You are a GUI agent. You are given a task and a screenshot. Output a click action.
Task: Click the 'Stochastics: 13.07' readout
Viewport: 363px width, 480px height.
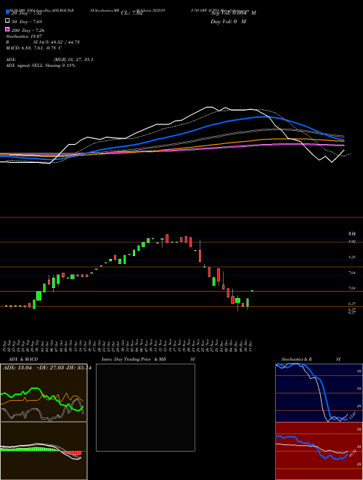pyautogui.click(x=24, y=36)
